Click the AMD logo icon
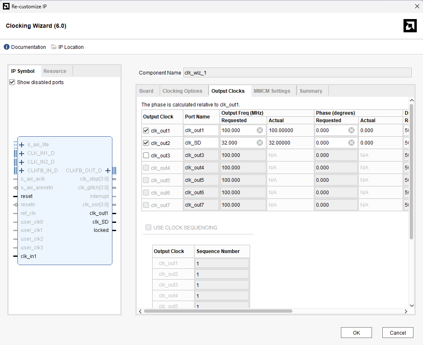The height and width of the screenshot is (345, 423). pyautogui.click(x=410, y=26)
